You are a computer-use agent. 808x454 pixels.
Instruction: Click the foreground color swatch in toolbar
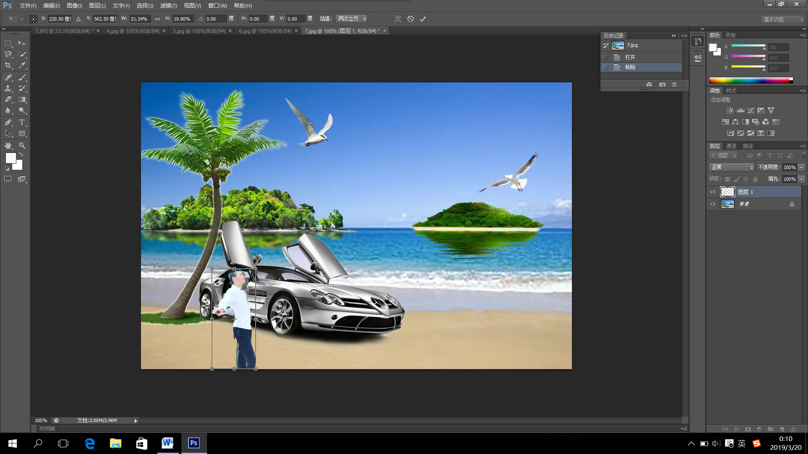point(11,158)
